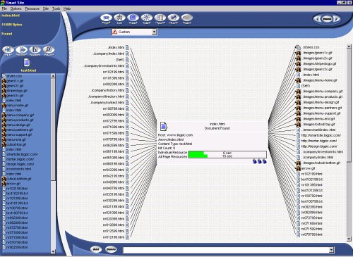Select styles.css in the left sidebar list
The width and height of the screenshot is (353, 257).
[14, 76]
